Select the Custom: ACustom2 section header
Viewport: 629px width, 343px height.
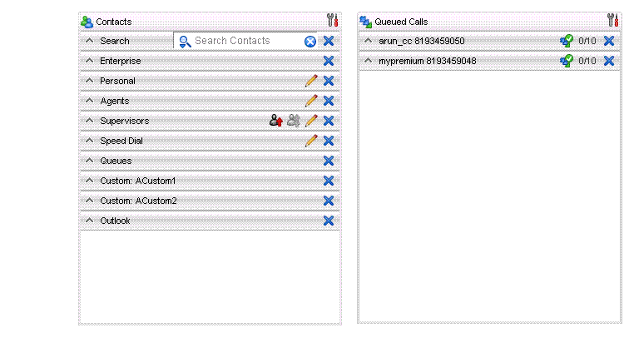coord(138,201)
